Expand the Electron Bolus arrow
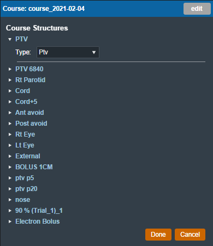 tap(10, 222)
